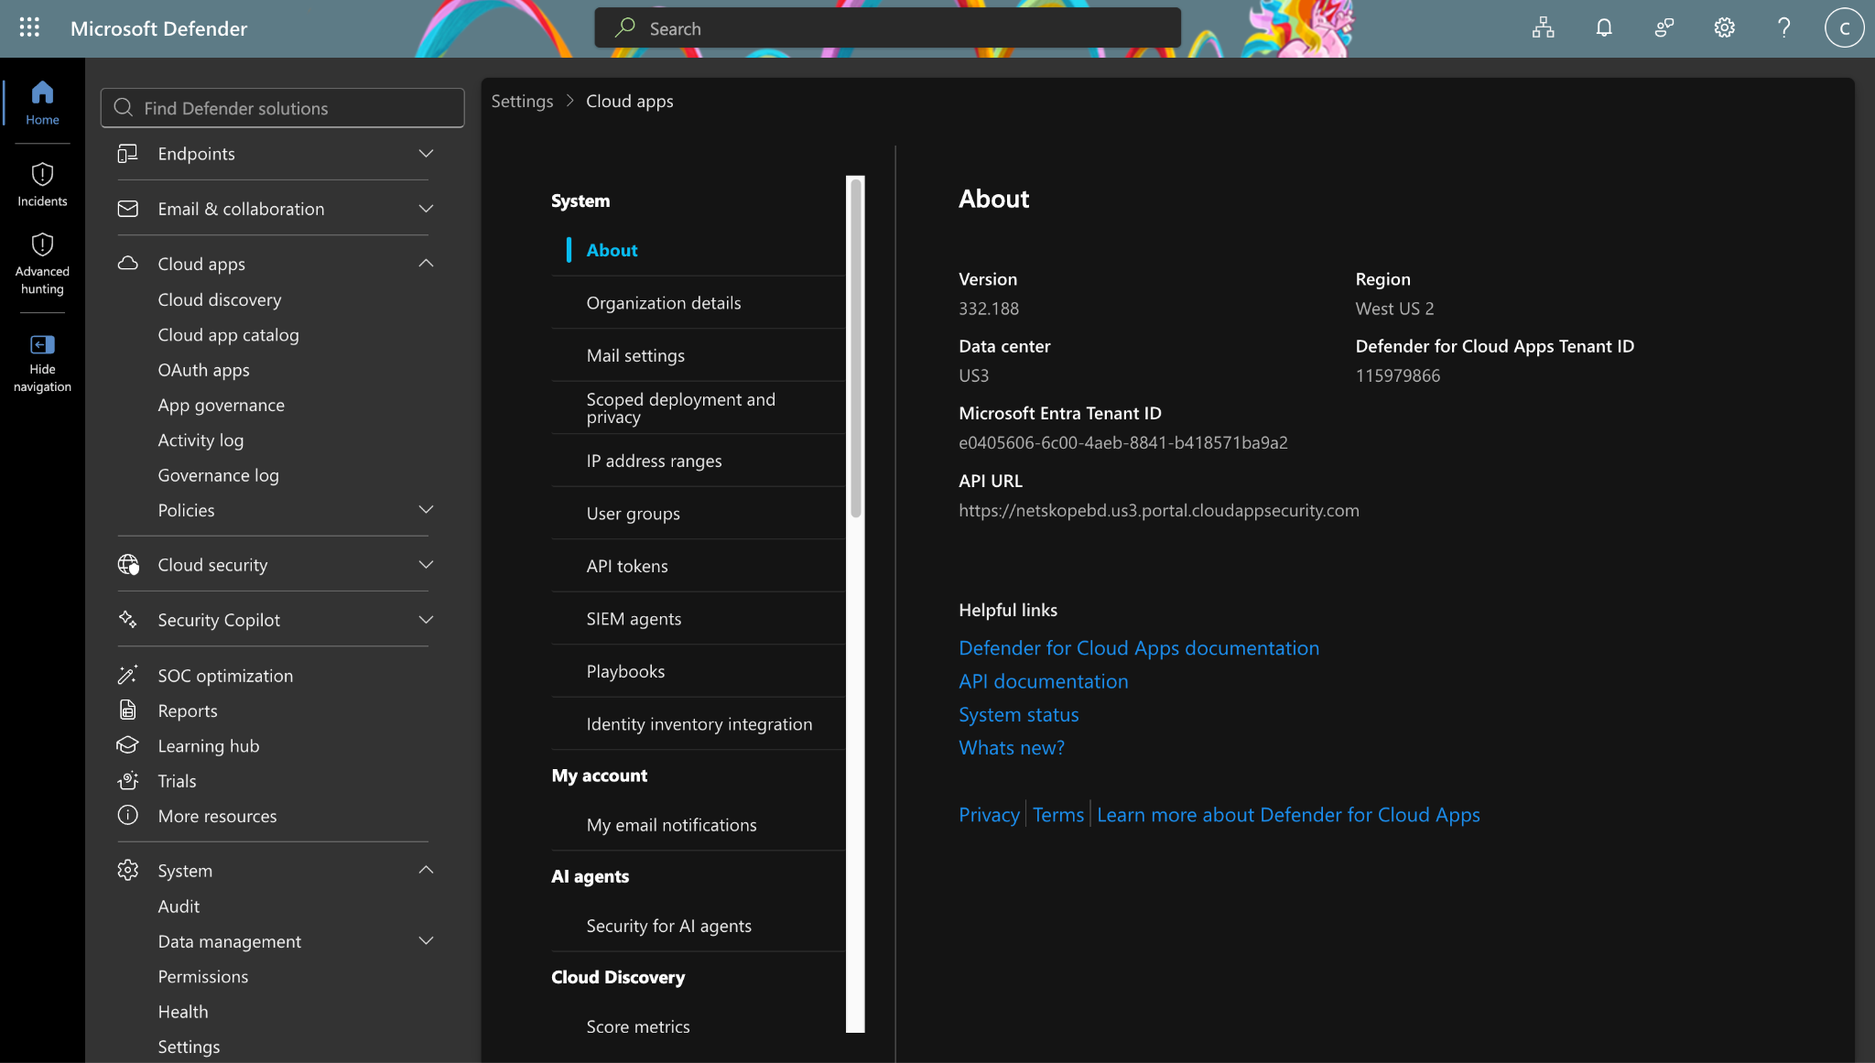Expand the Cloud security chevron
The image size is (1875, 1063).
426,565
